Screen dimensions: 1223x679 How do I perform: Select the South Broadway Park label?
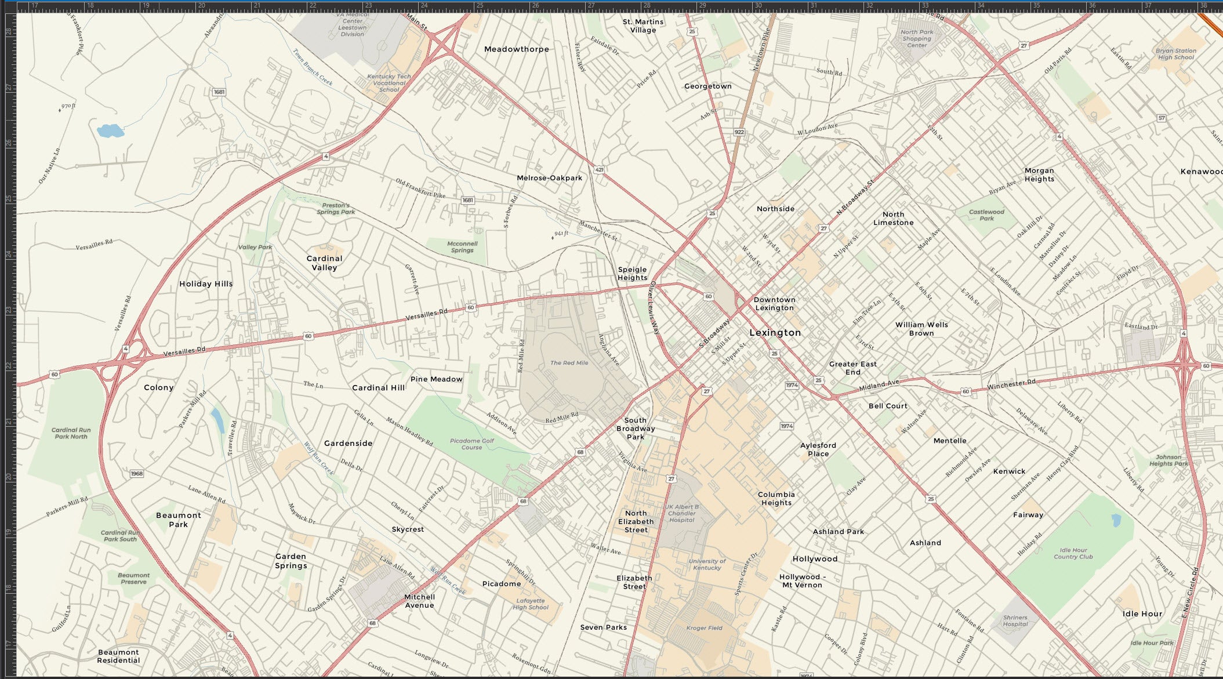pyautogui.click(x=636, y=429)
